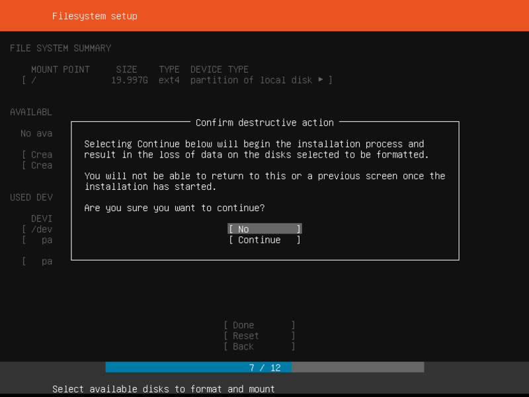
Task: Open the root mount point row arrow
Action: point(321,79)
